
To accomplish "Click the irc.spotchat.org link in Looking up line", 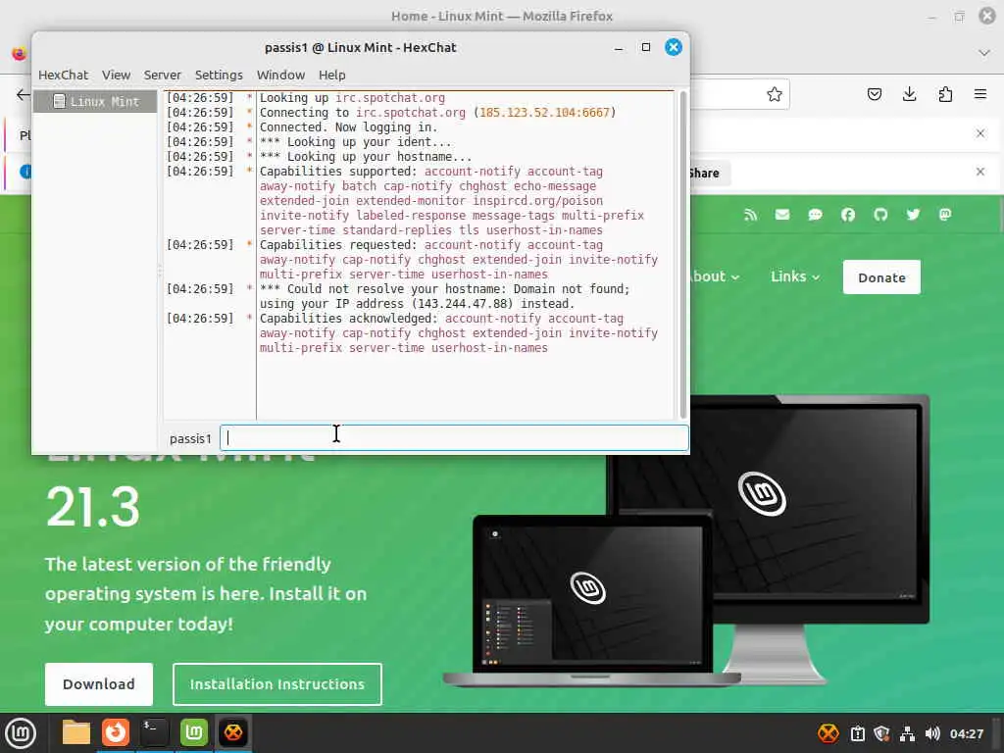I will [390, 98].
